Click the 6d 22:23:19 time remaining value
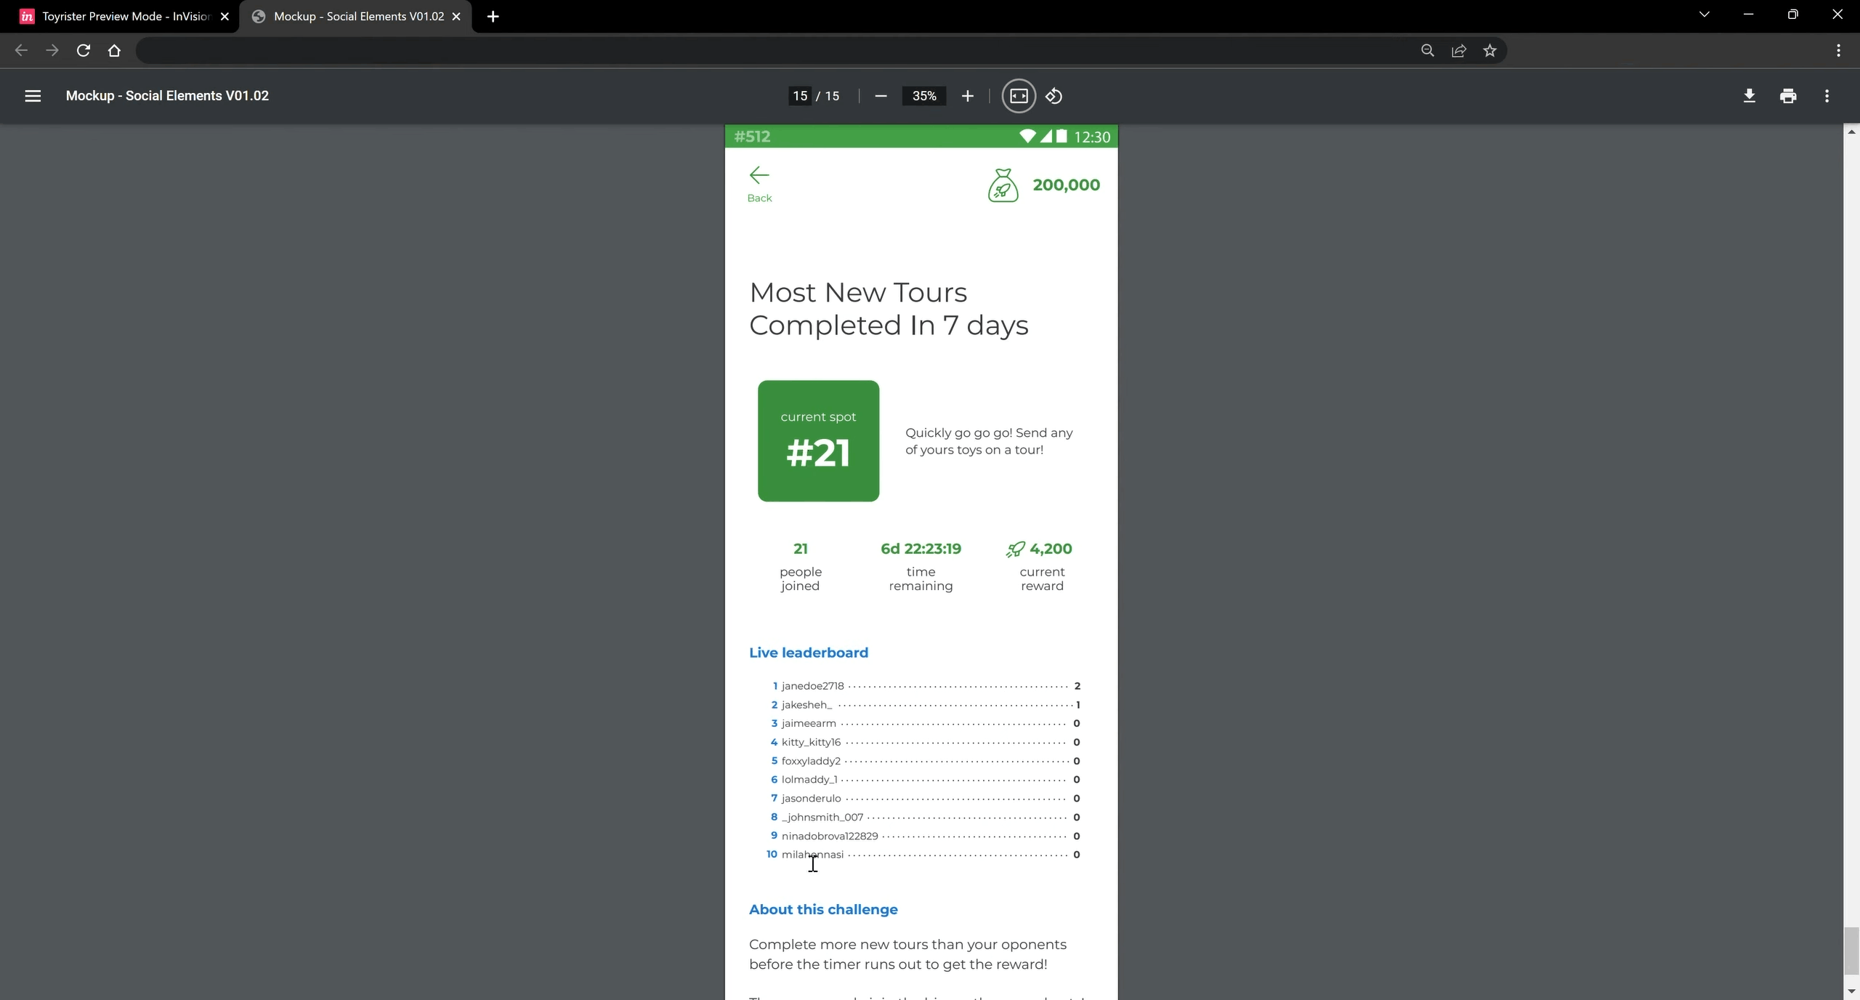 pos(921,549)
